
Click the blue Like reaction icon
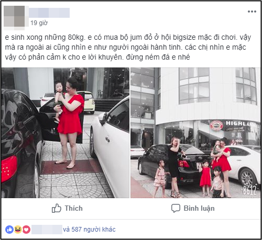point(9,230)
